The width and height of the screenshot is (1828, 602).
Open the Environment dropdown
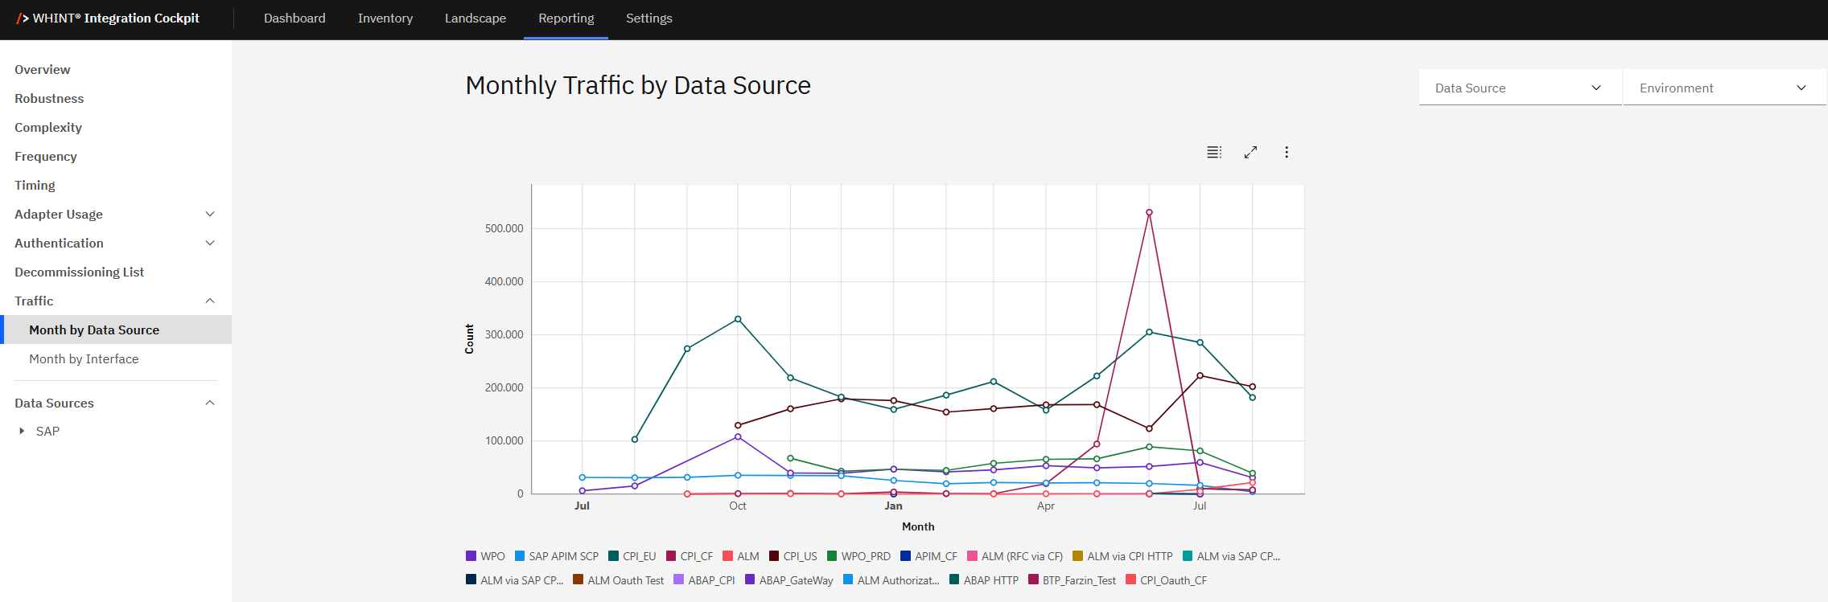click(x=1723, y=88)
